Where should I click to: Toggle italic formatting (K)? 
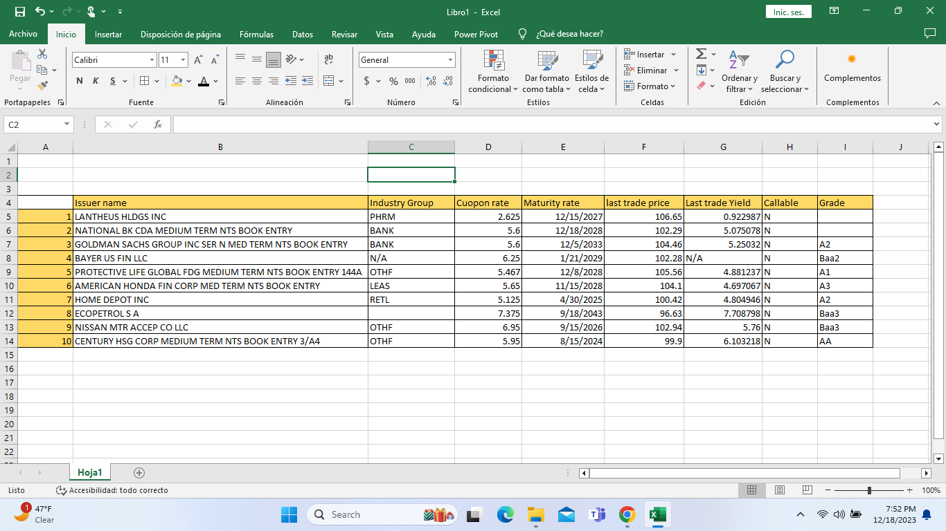(x=95, y=81)
